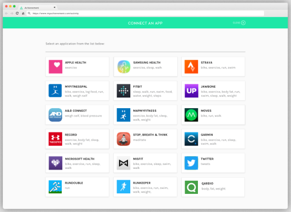The width and height of the screenshot is (291, 212).
Task: Click the MyFitnessPal blue icon
Action: [55, 91]
